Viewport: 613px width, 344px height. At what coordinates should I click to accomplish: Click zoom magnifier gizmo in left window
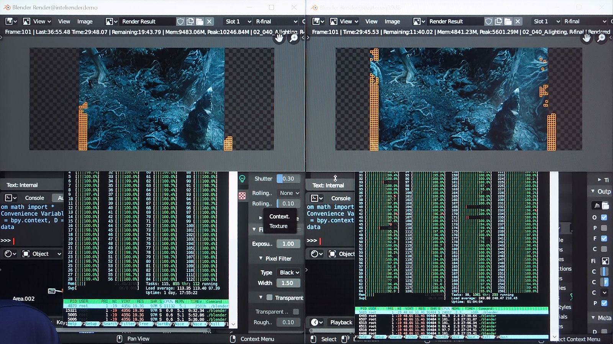click(294, 37)
